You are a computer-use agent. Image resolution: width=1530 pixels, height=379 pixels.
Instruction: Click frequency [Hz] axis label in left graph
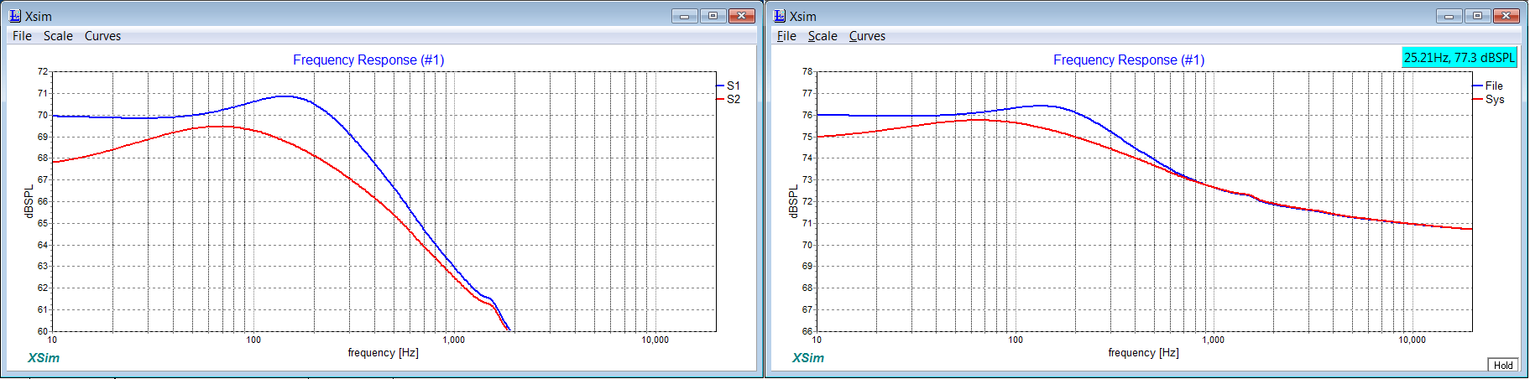(x=384, y=353)
